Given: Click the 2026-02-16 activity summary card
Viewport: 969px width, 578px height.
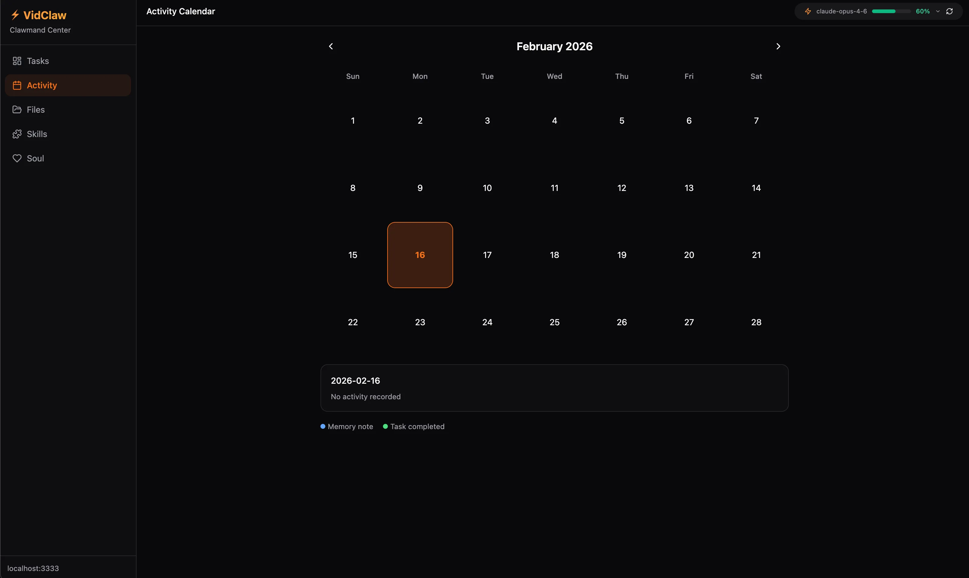Looking at the screenshot, I should click(554, 388).
